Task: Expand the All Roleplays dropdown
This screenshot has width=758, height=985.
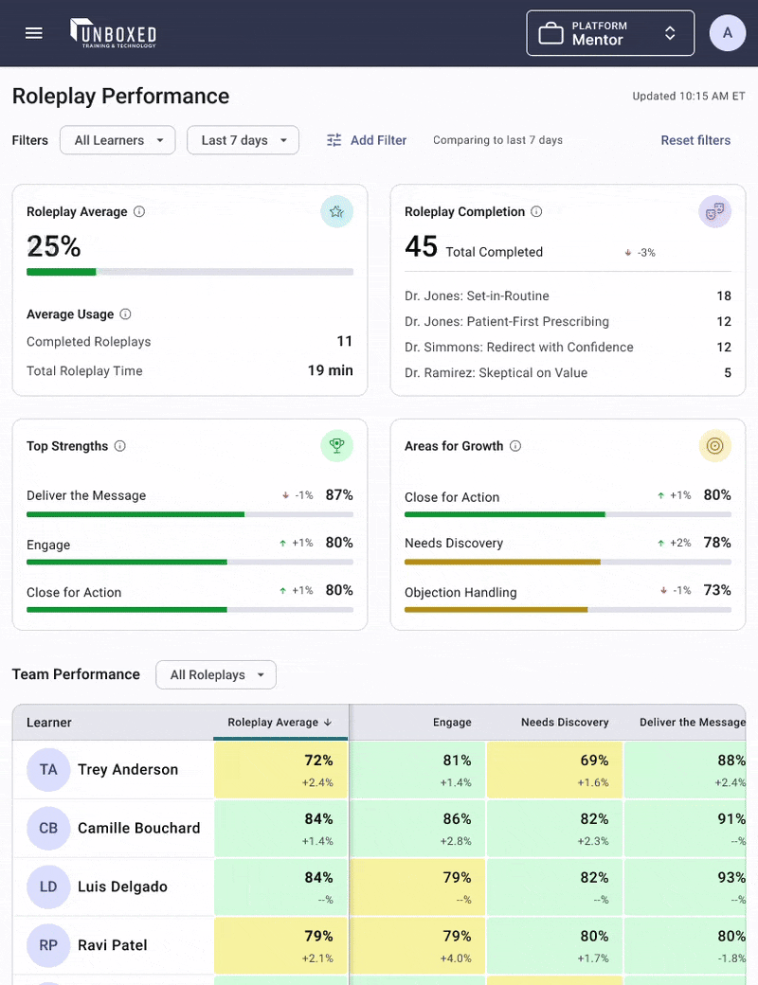Action: pos(216,675)
